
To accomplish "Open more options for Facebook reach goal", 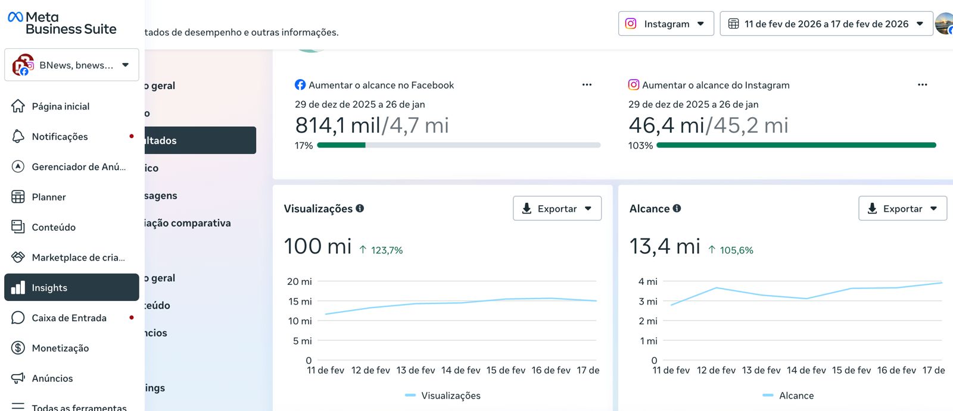I will click(587, 85).
